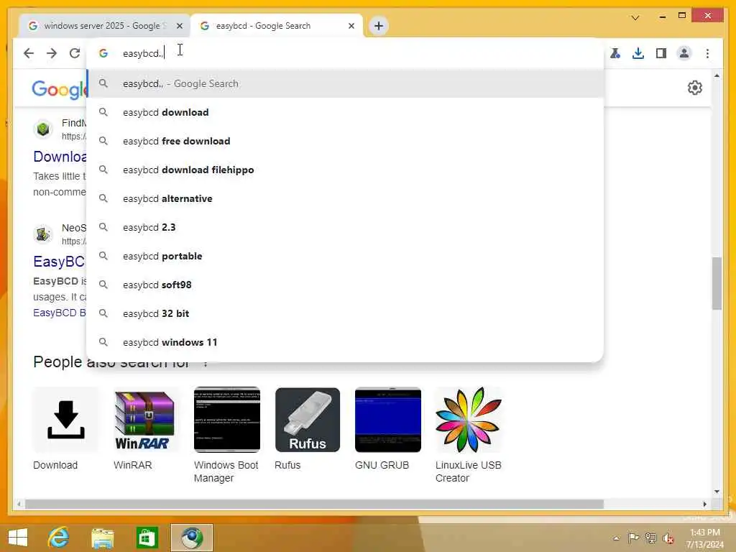Open the downloads toolbar icon

(x=638, y=53)
